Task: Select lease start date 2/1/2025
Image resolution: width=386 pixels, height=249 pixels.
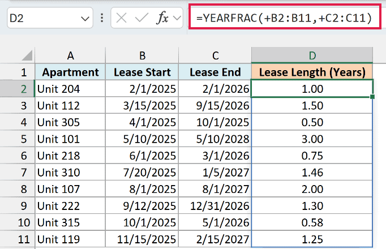Action: tap(142, 89)
